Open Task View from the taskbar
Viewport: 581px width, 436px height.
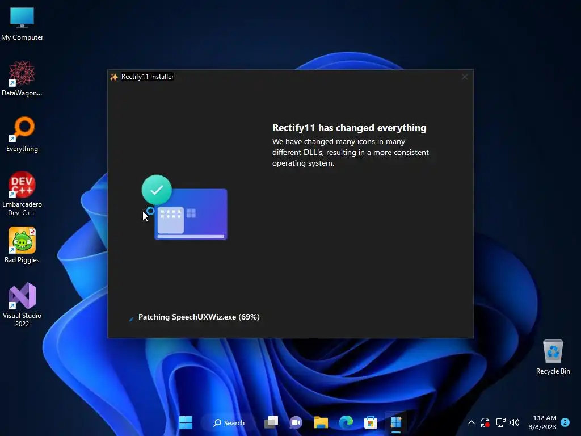click(271, 422)
